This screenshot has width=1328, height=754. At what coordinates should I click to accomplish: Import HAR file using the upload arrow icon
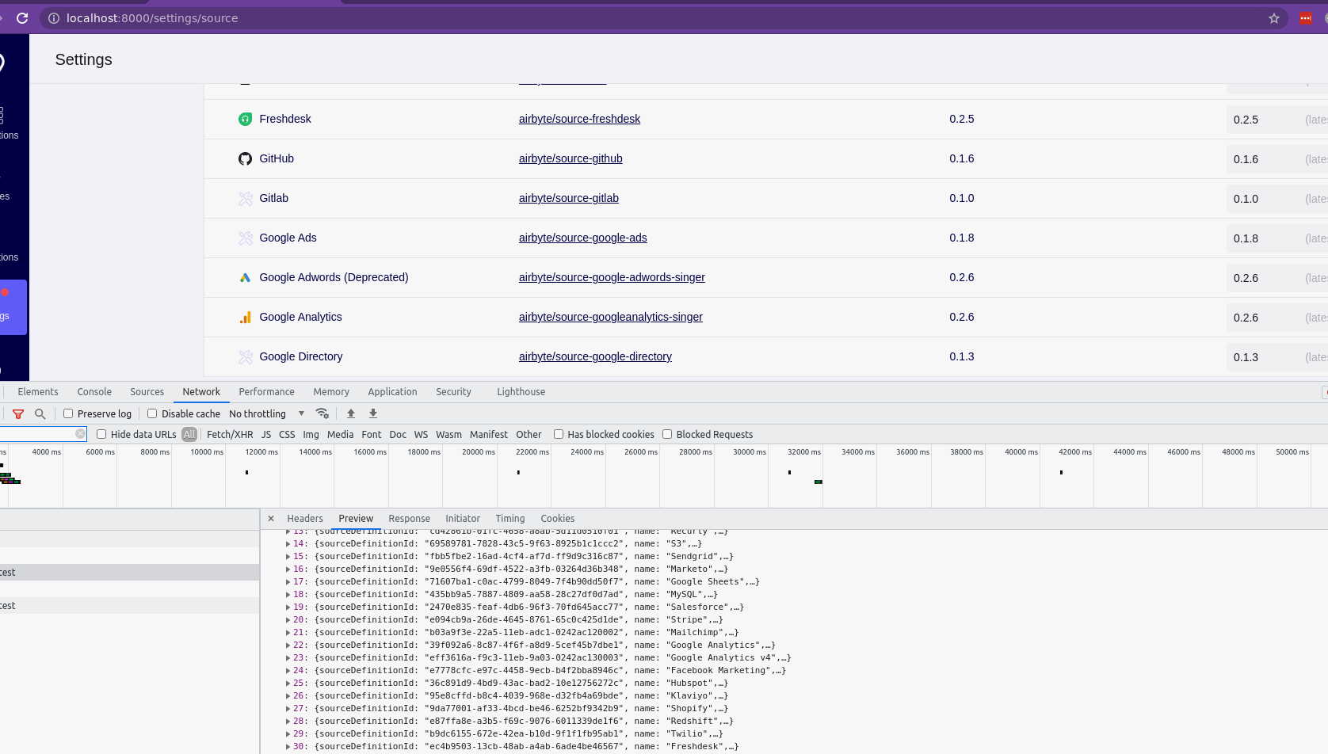(x=351, y=413)
